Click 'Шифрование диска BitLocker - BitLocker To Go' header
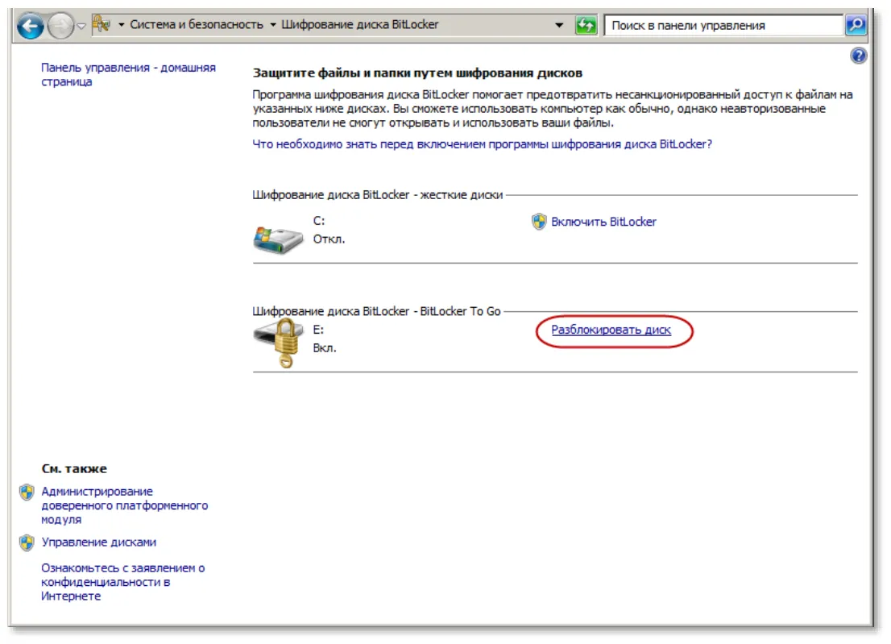Image resolution: width=891 pixels, height=644 pixels. click(376, 311)
